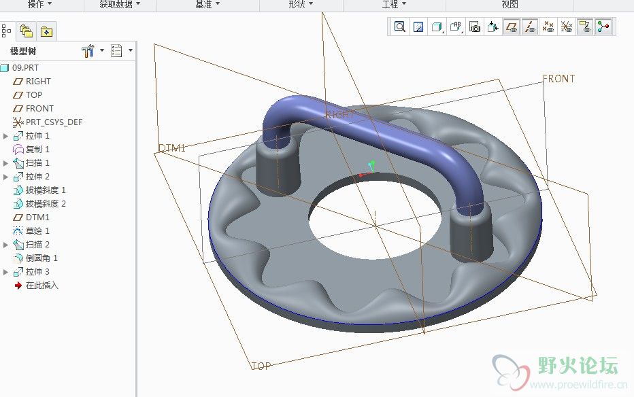Click the 模型树 panel title
The image size is (634, 397).
point(23,51)
